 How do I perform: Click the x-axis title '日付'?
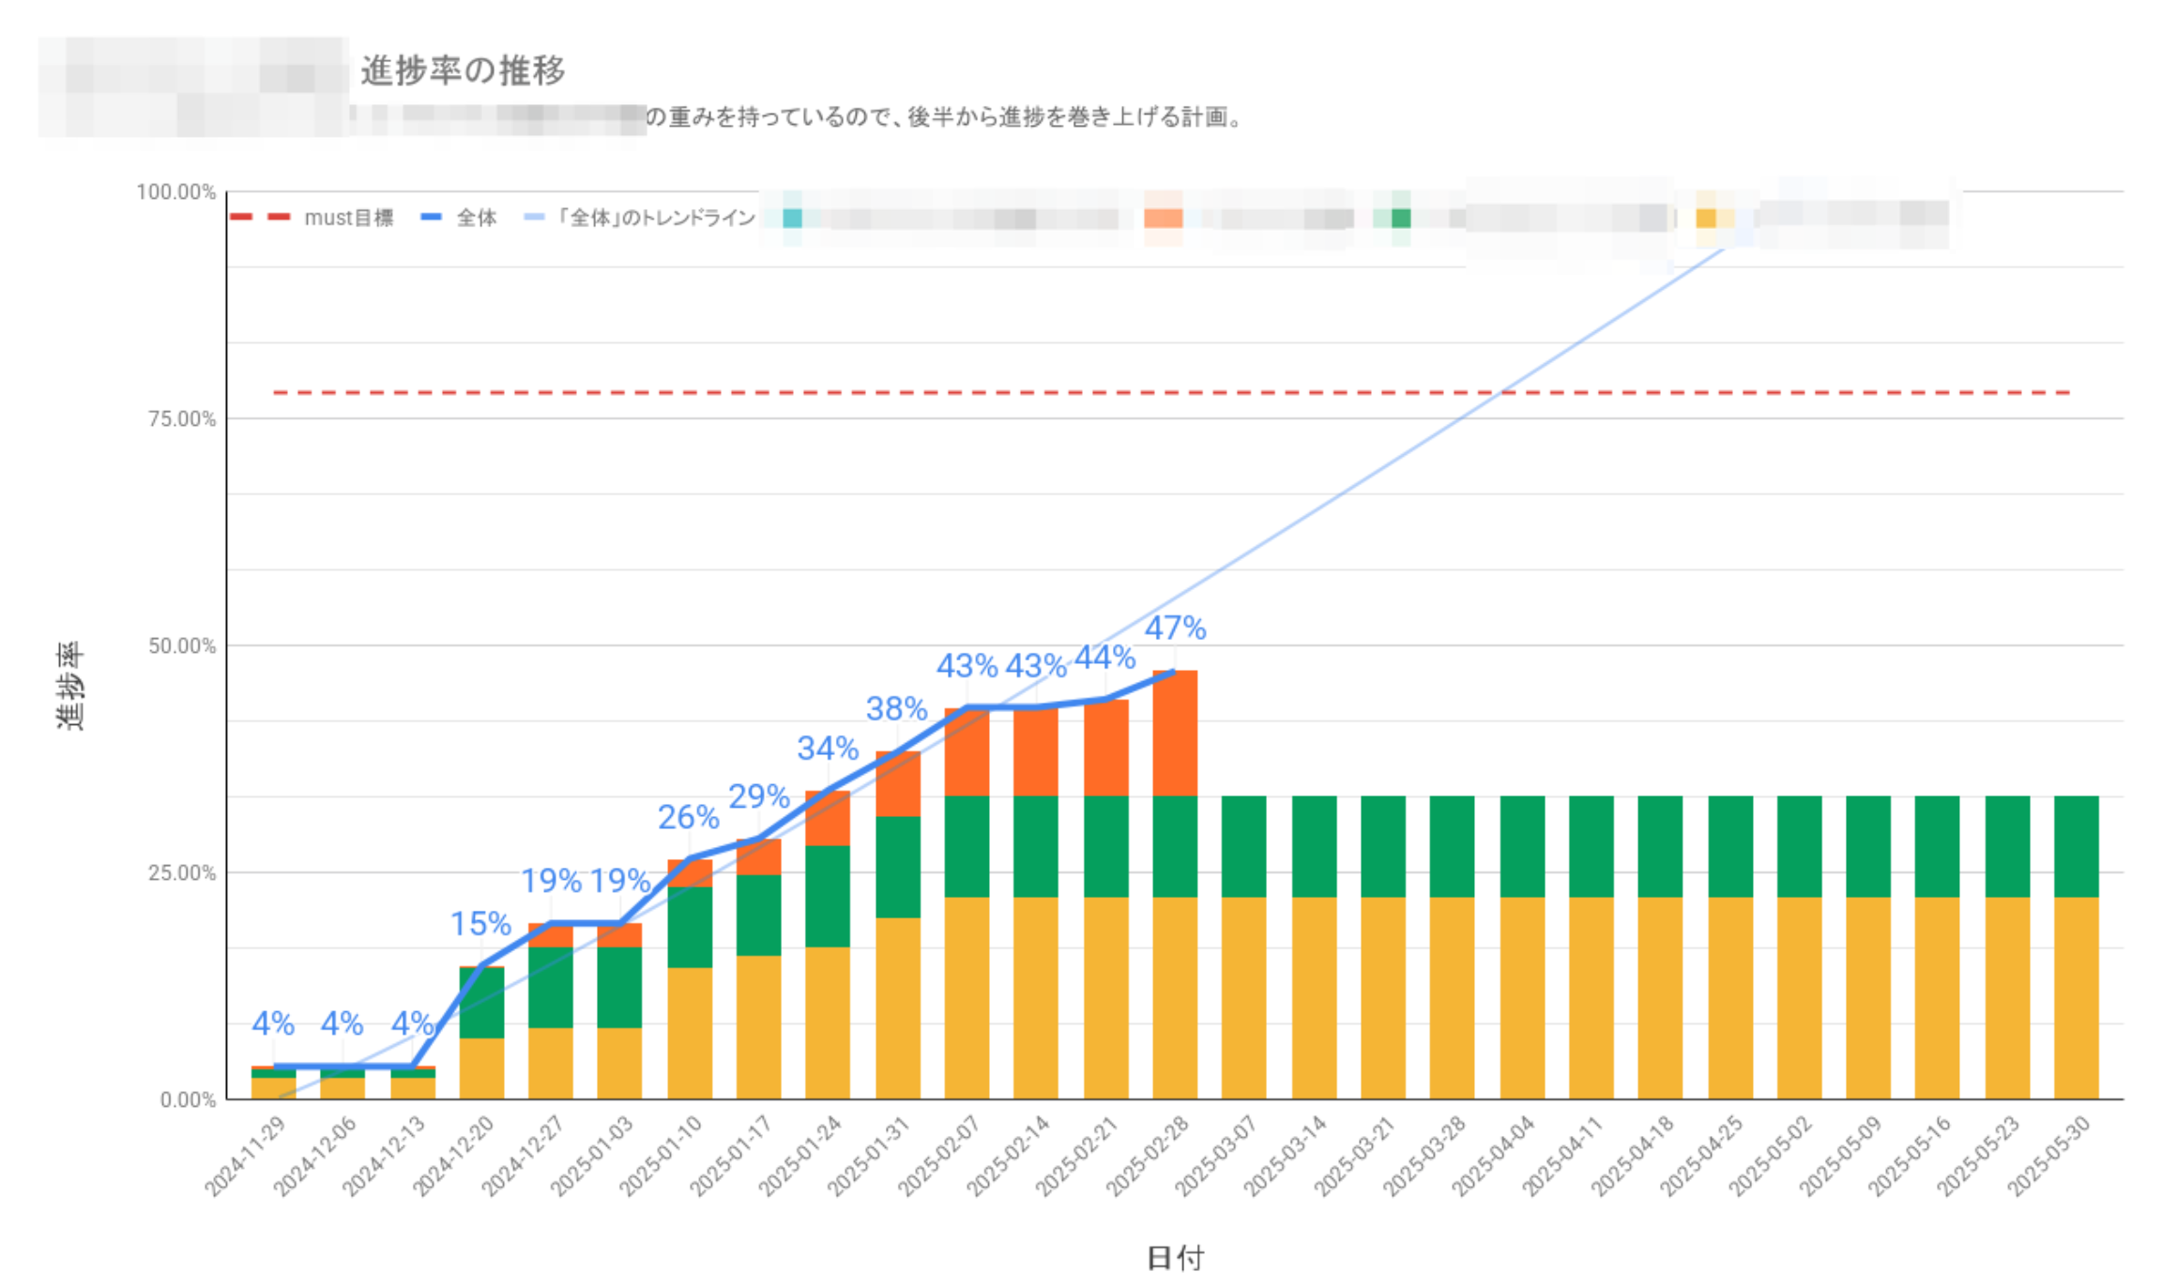[1175, 1257]
